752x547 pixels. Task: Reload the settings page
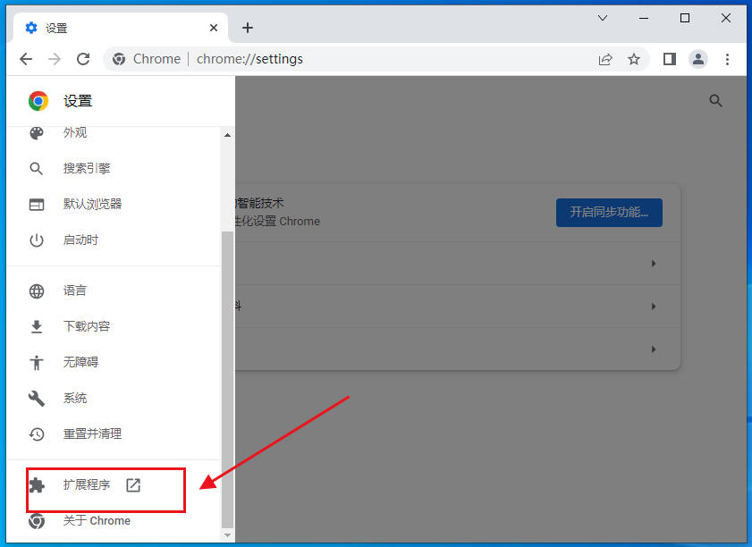83,59
